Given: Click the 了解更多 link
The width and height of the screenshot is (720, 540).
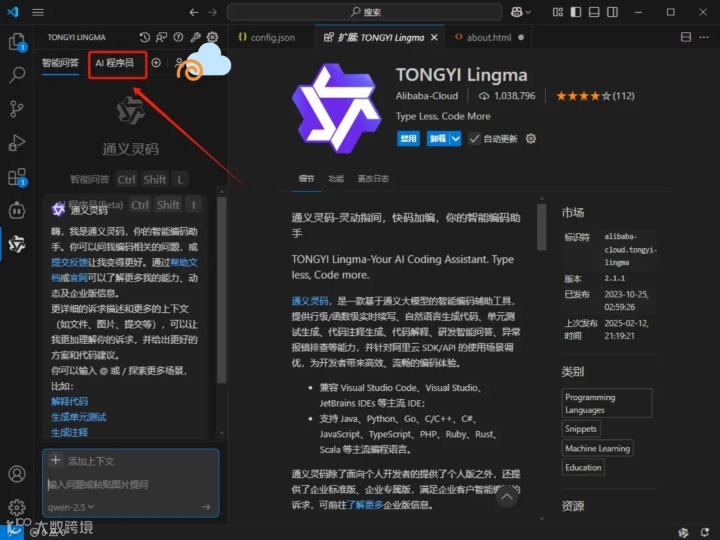Looking at the screenshot, I should 365,505.
